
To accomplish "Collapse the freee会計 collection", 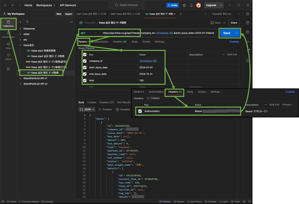I will (20, 45).
